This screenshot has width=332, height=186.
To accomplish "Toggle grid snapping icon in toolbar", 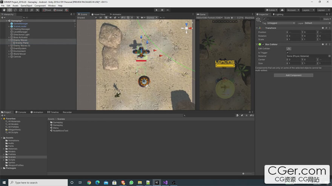I will pyautogui.click(x=66, y=10).
